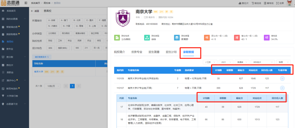Image resolution: width=295 pixels, height=128 pixels.
Task: Toggle the 公办院校 filter tag
Action: pyautogui.click(x=52, y=33)
